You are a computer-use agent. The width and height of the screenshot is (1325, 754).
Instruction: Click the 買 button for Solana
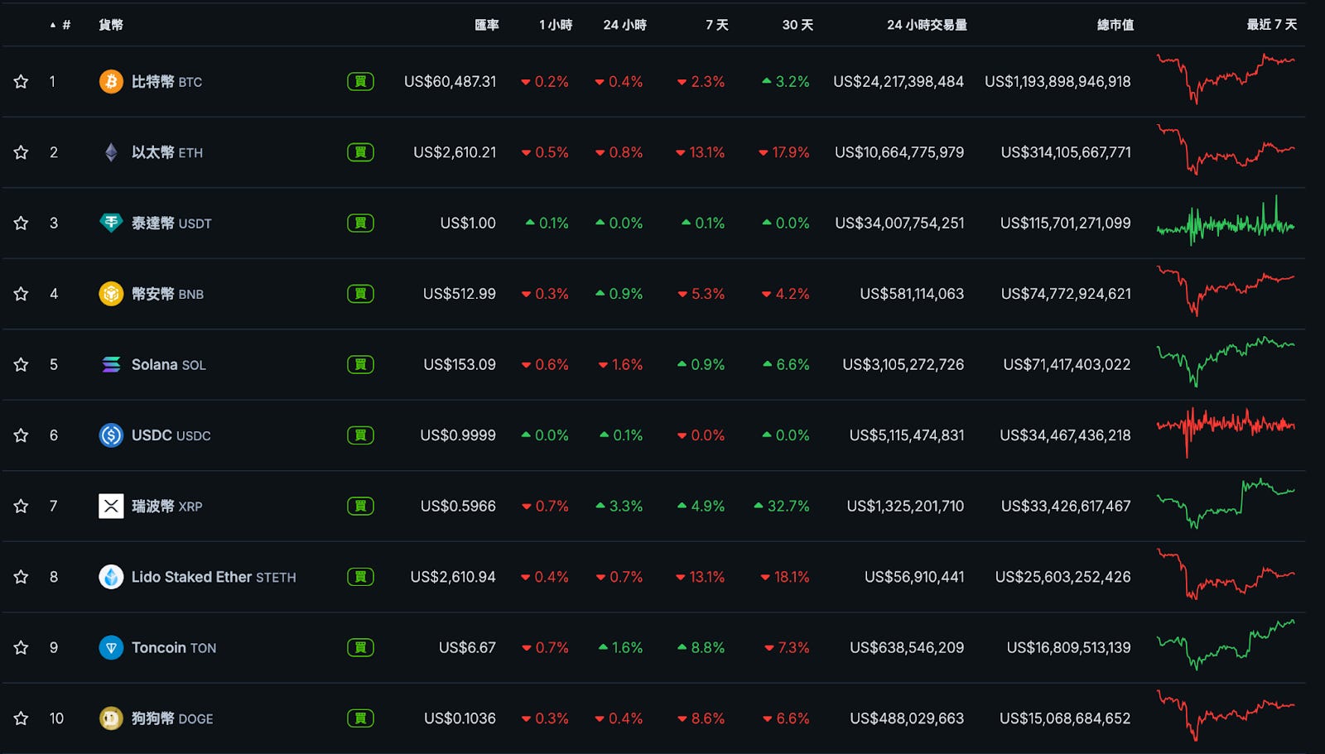point(360,364)
